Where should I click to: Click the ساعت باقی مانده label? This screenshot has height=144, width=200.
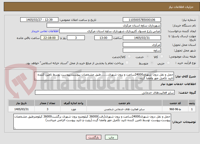click(28, 38)
